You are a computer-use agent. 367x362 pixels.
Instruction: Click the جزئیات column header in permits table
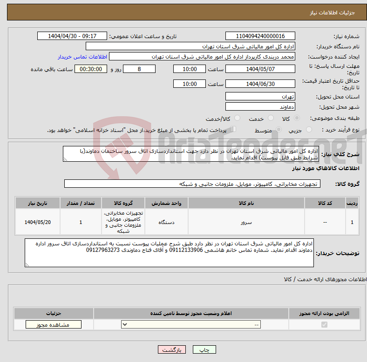click(54, 313)
